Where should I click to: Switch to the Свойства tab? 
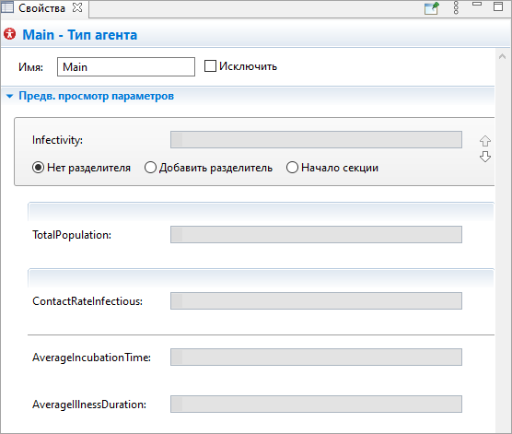click(x=41, y=8)
